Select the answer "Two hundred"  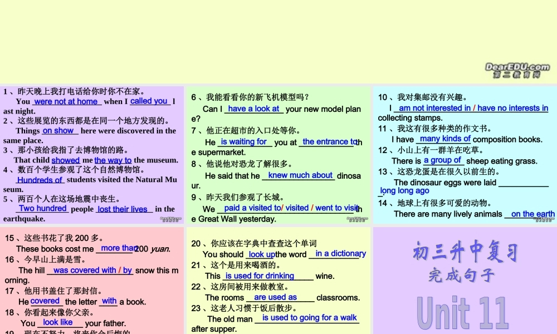(x=43, y=208)
